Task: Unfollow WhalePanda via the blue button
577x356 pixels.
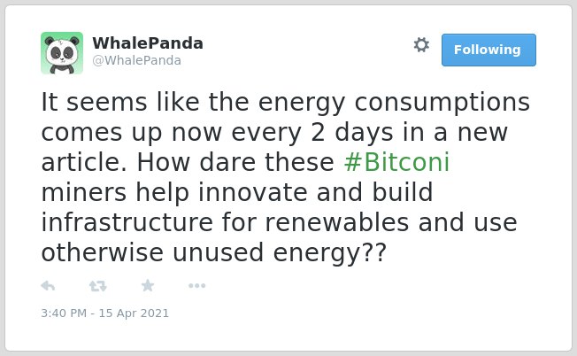Action: point(489,50)
